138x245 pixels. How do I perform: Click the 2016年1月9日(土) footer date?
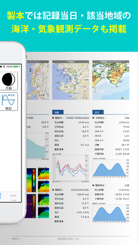[68, 239]
